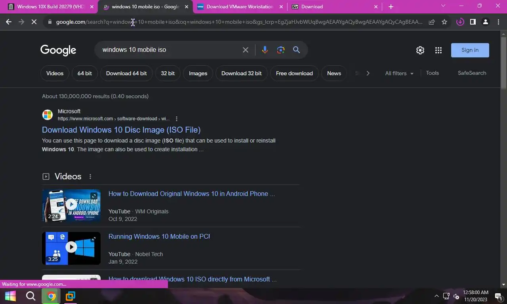Screen dimensions: 507x304
Task: Click the magnifier search button
Action: click(296, 50)
